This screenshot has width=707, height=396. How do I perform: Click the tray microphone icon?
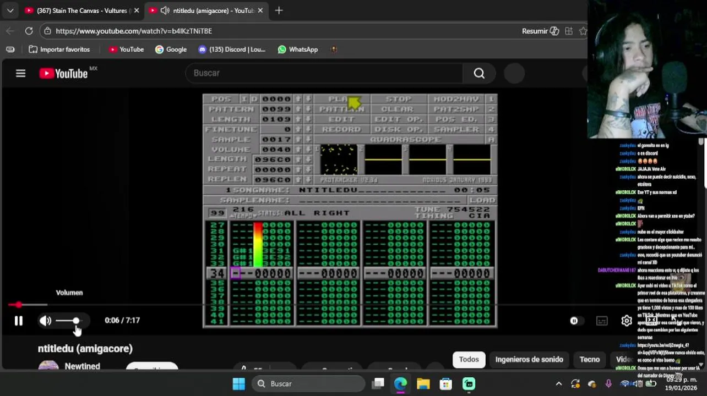point(608,384)
